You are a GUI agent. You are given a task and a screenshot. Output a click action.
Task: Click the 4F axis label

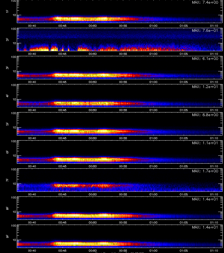7,96
